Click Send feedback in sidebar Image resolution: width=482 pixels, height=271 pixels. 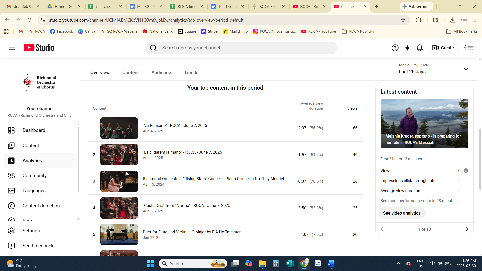click(38, 246)
